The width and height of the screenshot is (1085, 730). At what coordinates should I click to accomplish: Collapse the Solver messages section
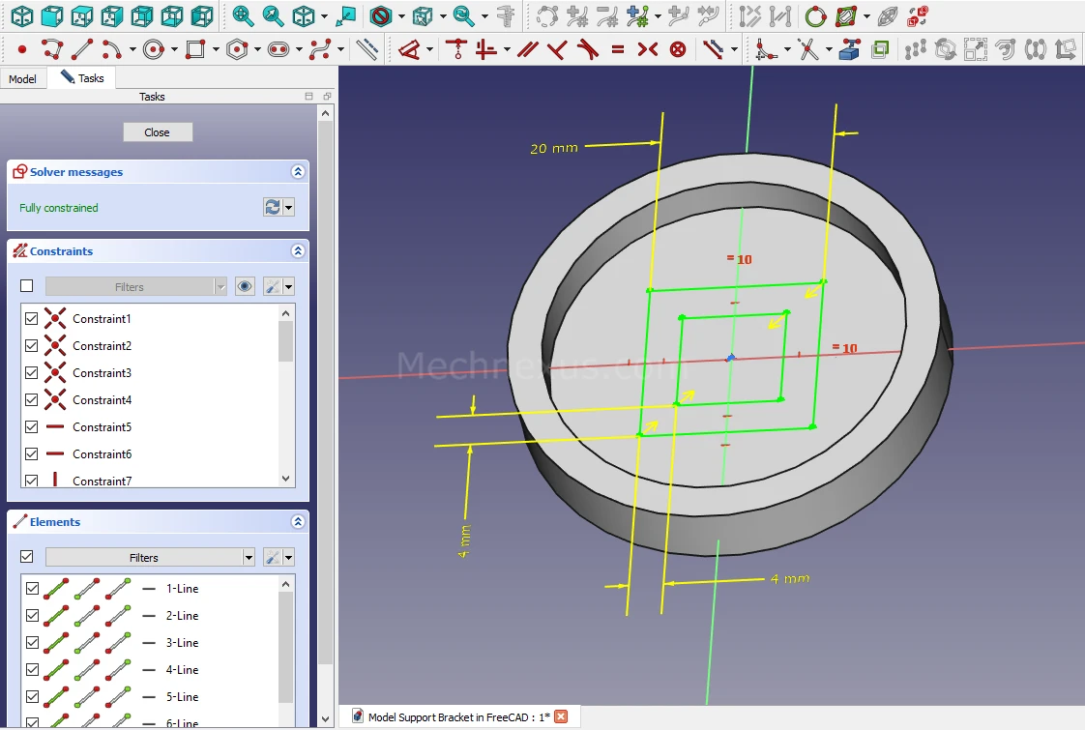point(298,172)
